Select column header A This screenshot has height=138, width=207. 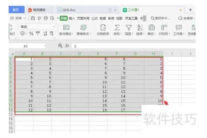click(x=24, y=53)
